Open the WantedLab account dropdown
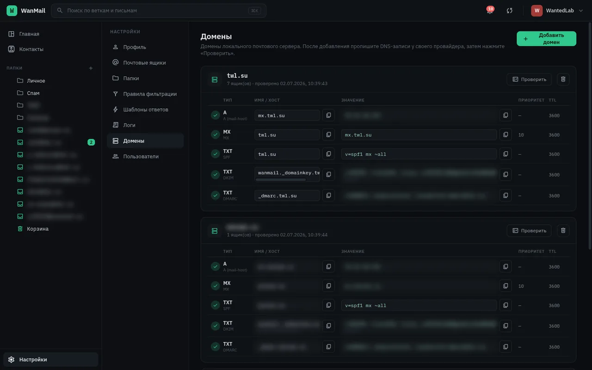The height and width of the screenshot is (370, 592). click(557, 10)
